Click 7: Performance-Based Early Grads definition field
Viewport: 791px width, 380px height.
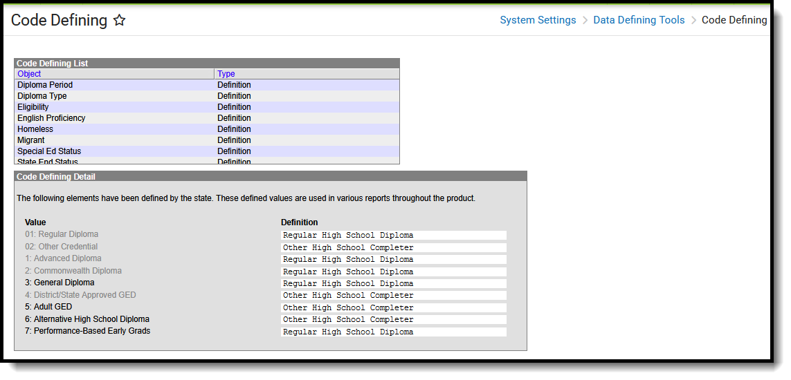[393, 332]
